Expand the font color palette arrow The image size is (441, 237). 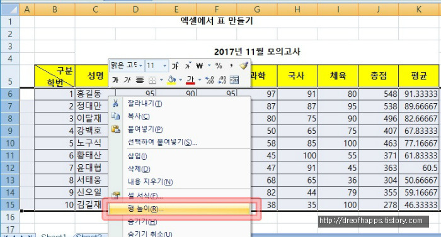click(200, 80)
